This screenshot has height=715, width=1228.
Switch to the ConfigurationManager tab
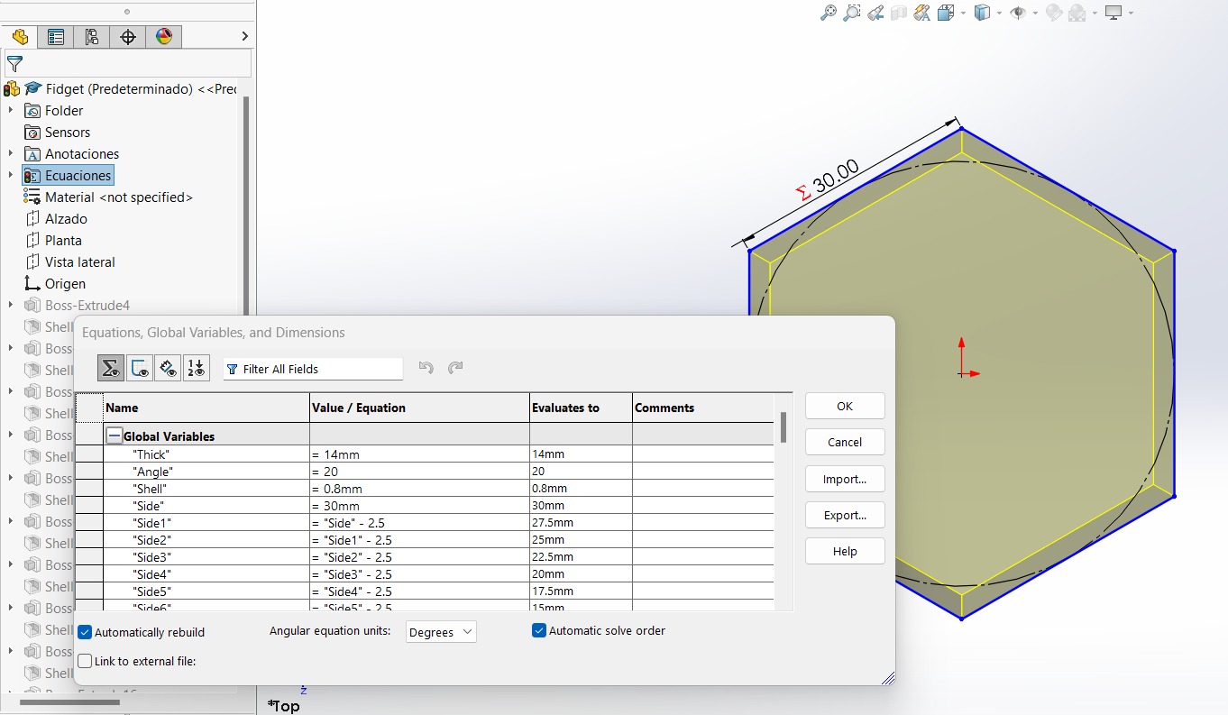(x=91, y=36)
